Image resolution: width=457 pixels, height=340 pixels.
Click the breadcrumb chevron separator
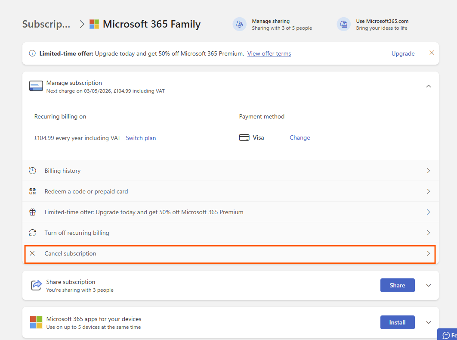(x=82, y=24)
